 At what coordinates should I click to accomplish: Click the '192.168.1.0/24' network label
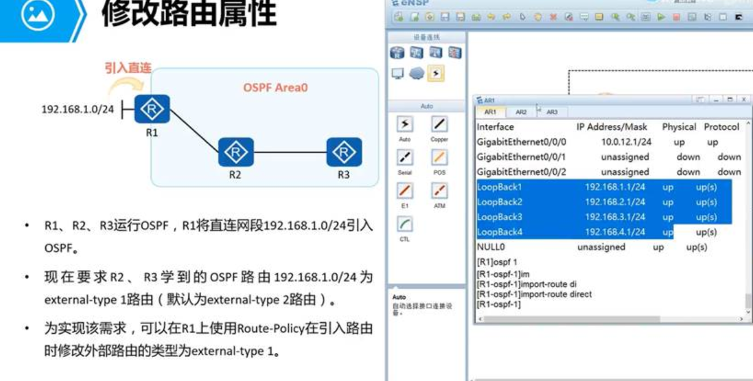(77, 110)
